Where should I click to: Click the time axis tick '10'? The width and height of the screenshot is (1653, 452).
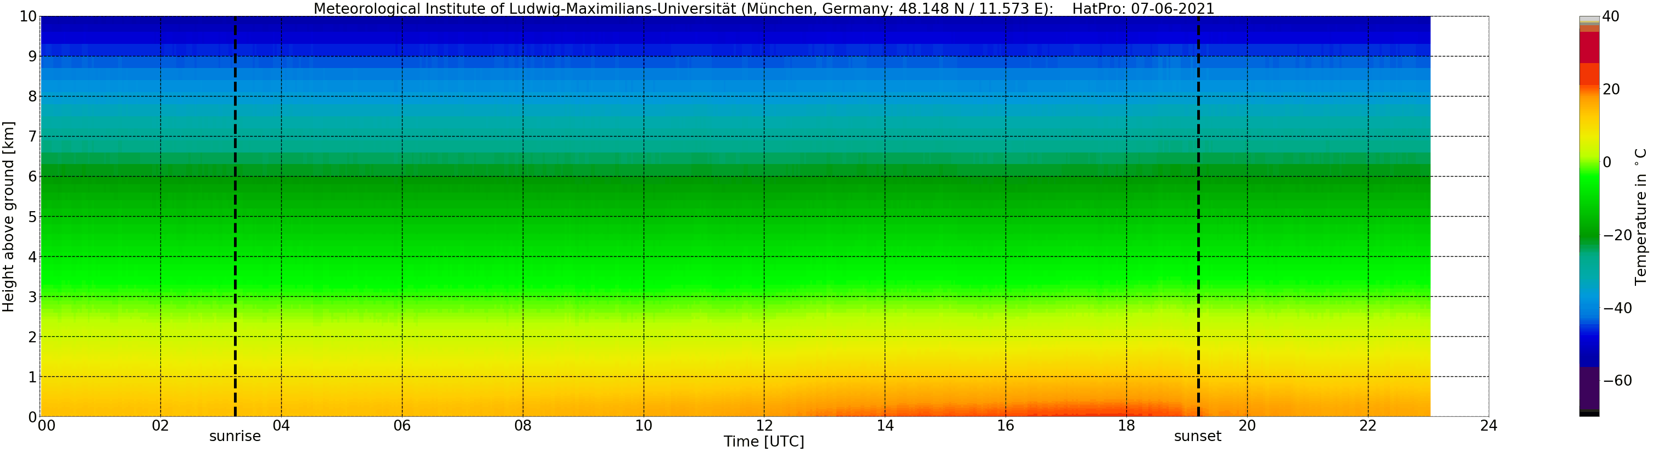tap(644, 426)
